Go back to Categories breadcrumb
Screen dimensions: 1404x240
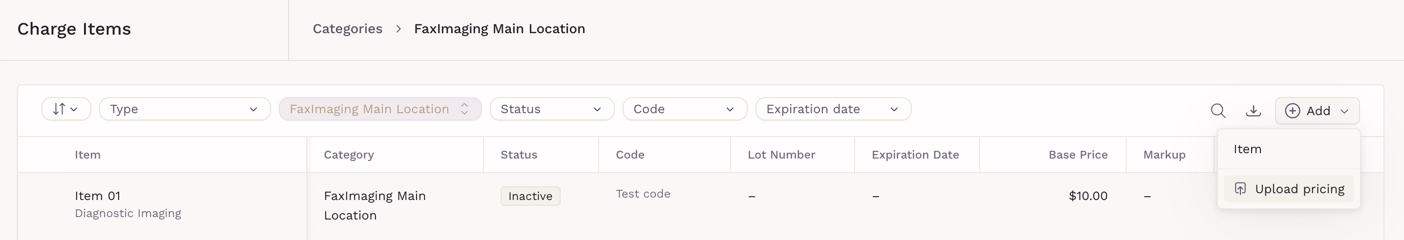click(x=347, y=29)
